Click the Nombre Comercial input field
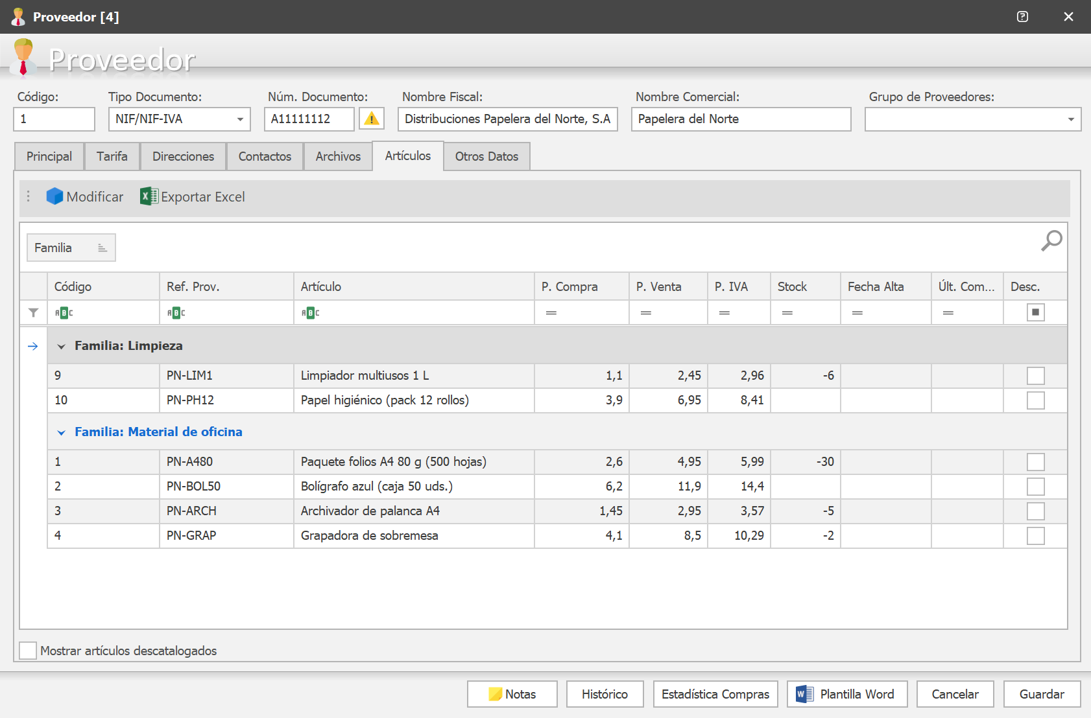 (x=741, y=119)
